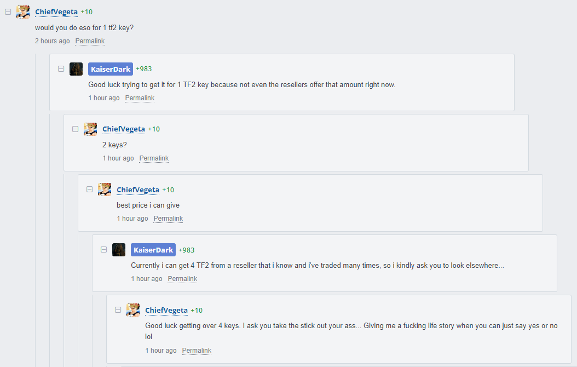The height and width of the screenshot is (367, 577).
Task: Collapse KaiserDark's 'Good luck trying' reply
Action: 61,69
